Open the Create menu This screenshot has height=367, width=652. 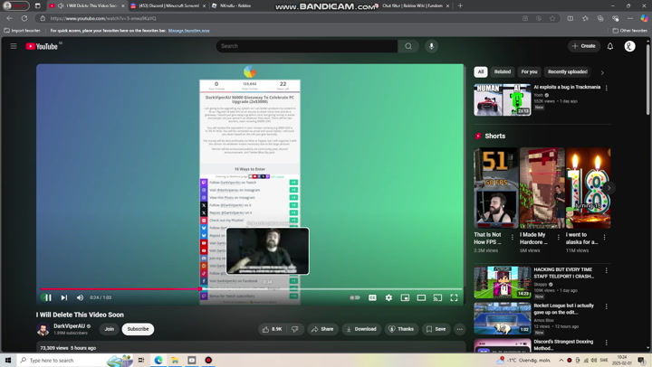coord(584,46)
